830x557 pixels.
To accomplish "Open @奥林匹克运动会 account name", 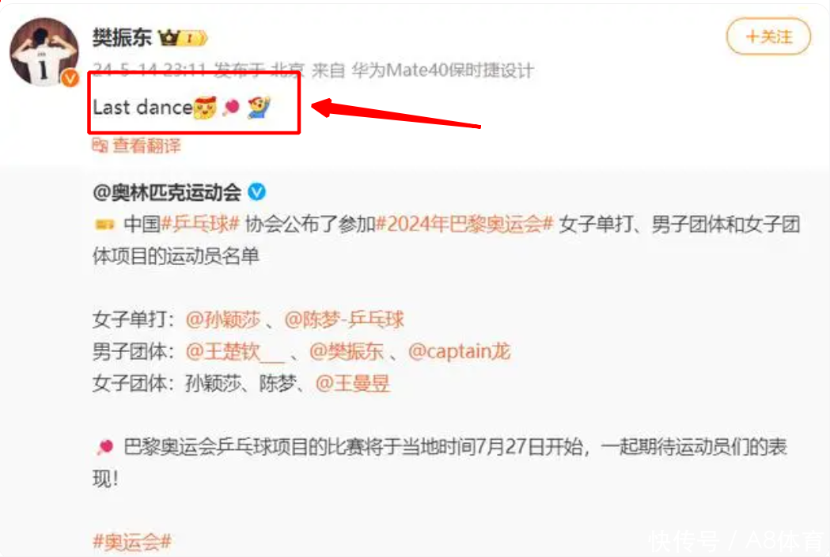I will pos(167,192).
